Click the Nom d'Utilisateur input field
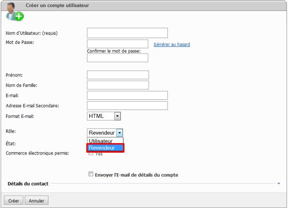Image resolution: width=288 pixels, height=208 pixels. [x=127, y=33]
